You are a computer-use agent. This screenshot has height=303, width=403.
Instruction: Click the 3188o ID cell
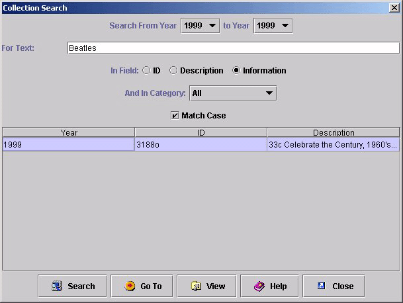[201, 144]
